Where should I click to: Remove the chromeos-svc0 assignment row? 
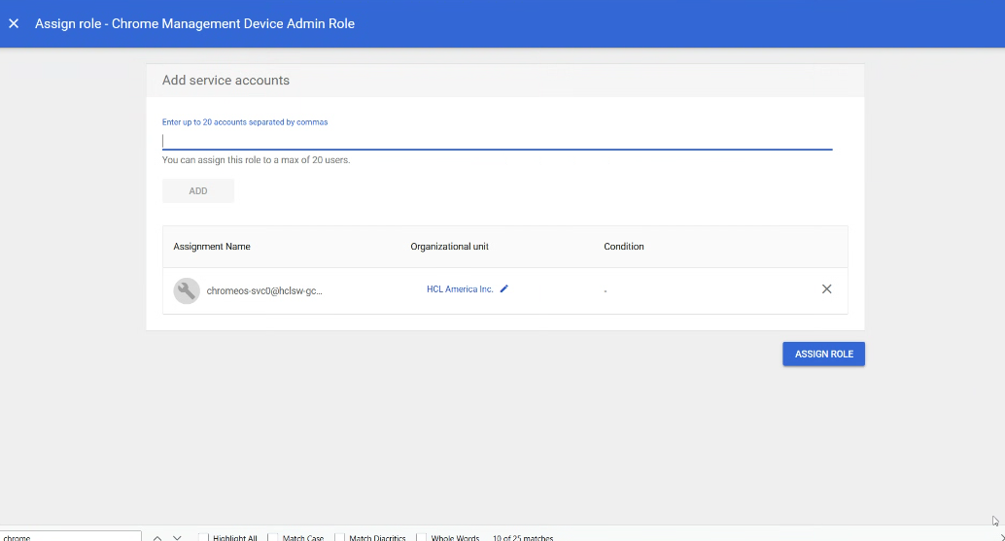[x=826, y=289]
